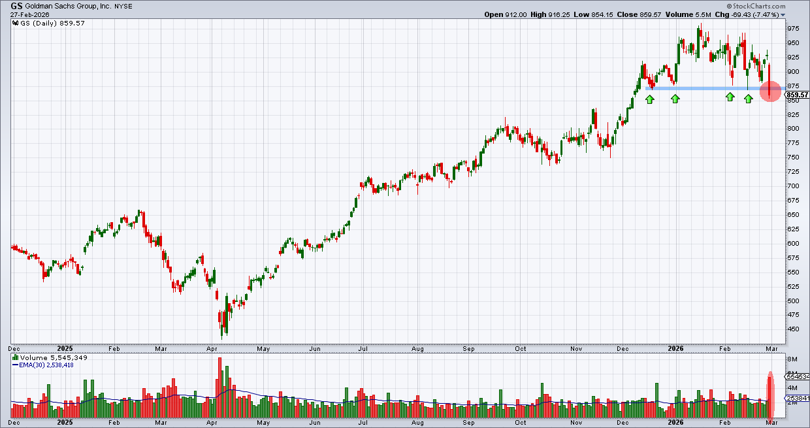The height and width of the screenshot is (428, 810).
Task: Click the 600 price axis label
Action: (x=794, y=244)
